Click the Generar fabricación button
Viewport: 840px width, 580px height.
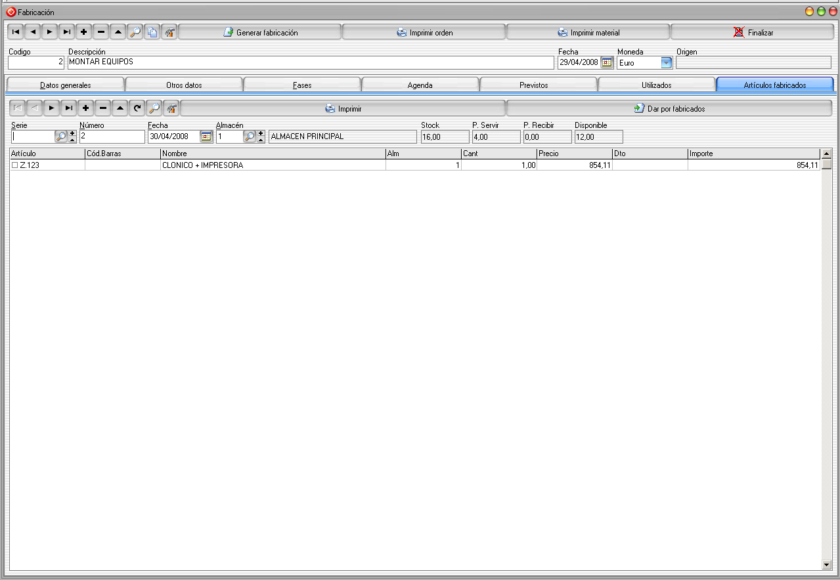260,32
